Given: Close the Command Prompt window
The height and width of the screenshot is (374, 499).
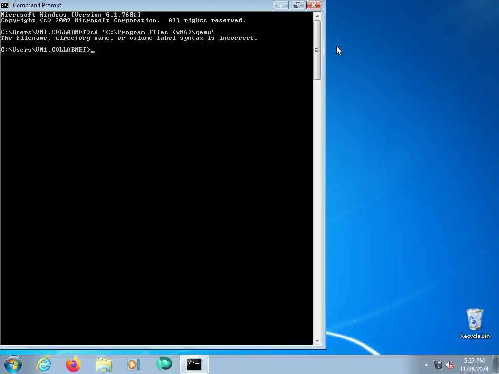Looking at the screenshot, I should pos(313,5).
